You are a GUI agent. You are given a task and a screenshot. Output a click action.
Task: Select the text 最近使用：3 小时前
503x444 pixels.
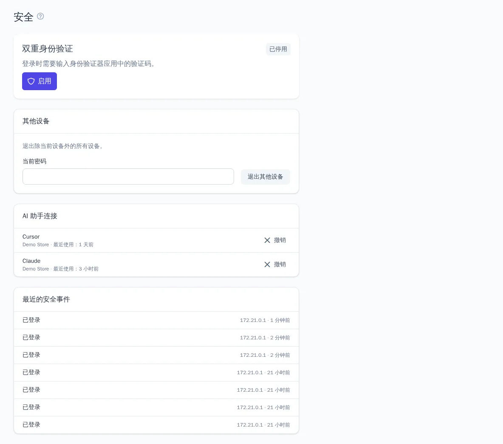(x=76, y=269)
